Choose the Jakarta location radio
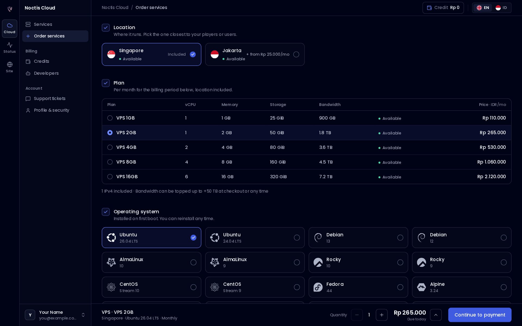 click(296, 54)
